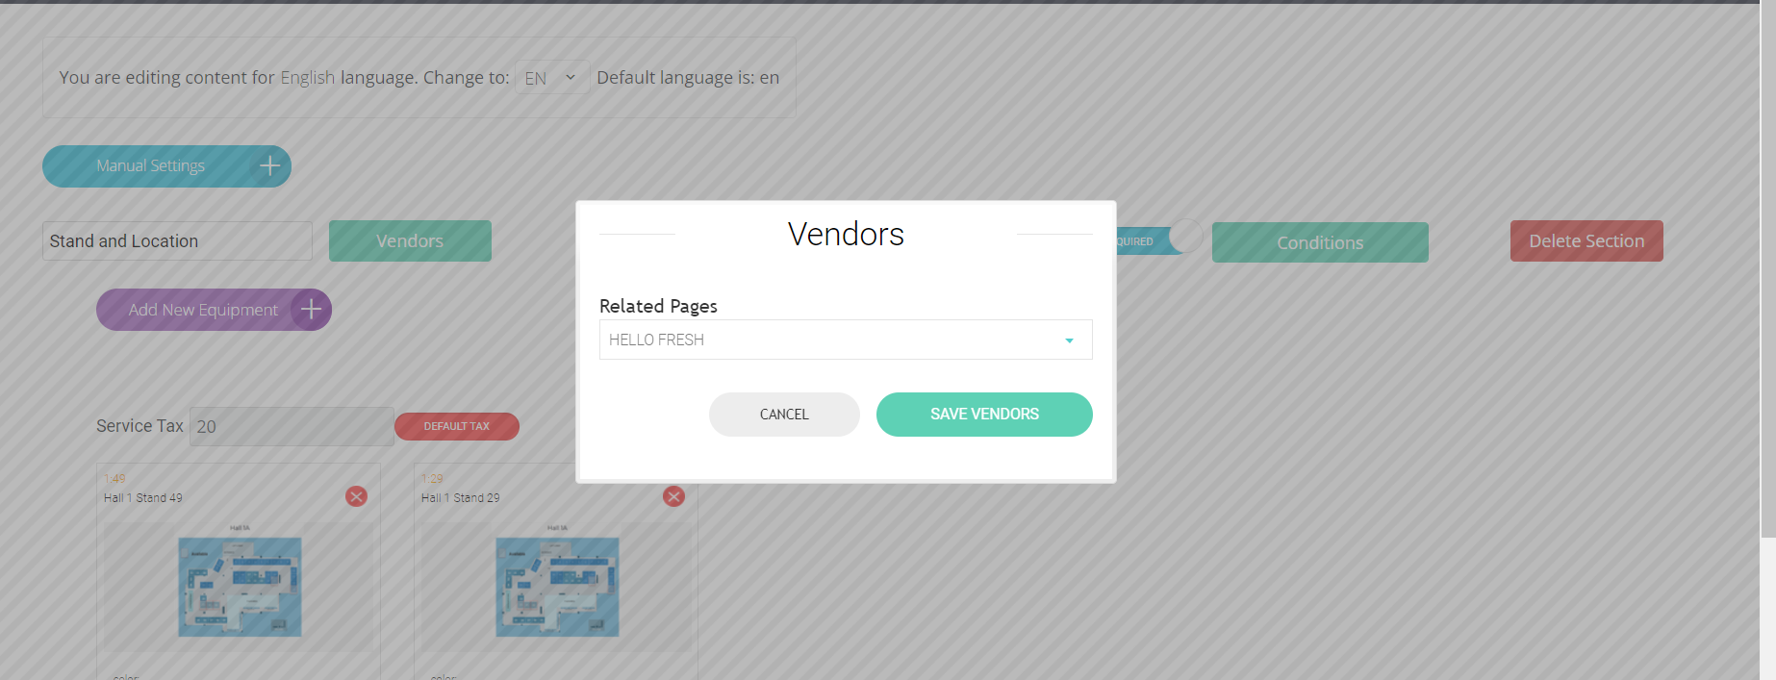1776x680 pixels.
Task: Select the Hall 1 Stand 49 floor plan thumbnail
Action: 240,587
